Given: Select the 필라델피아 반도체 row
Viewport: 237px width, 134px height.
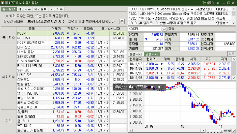Looking at the screenshot, I should coord(72,130).
